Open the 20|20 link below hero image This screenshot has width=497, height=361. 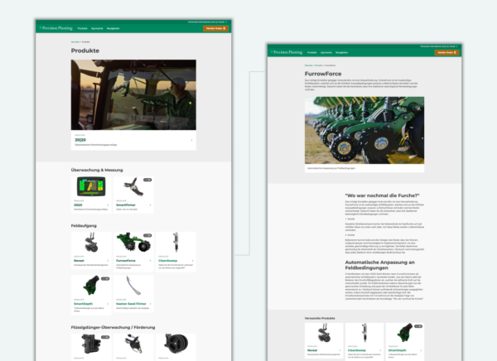click(80, 140)
